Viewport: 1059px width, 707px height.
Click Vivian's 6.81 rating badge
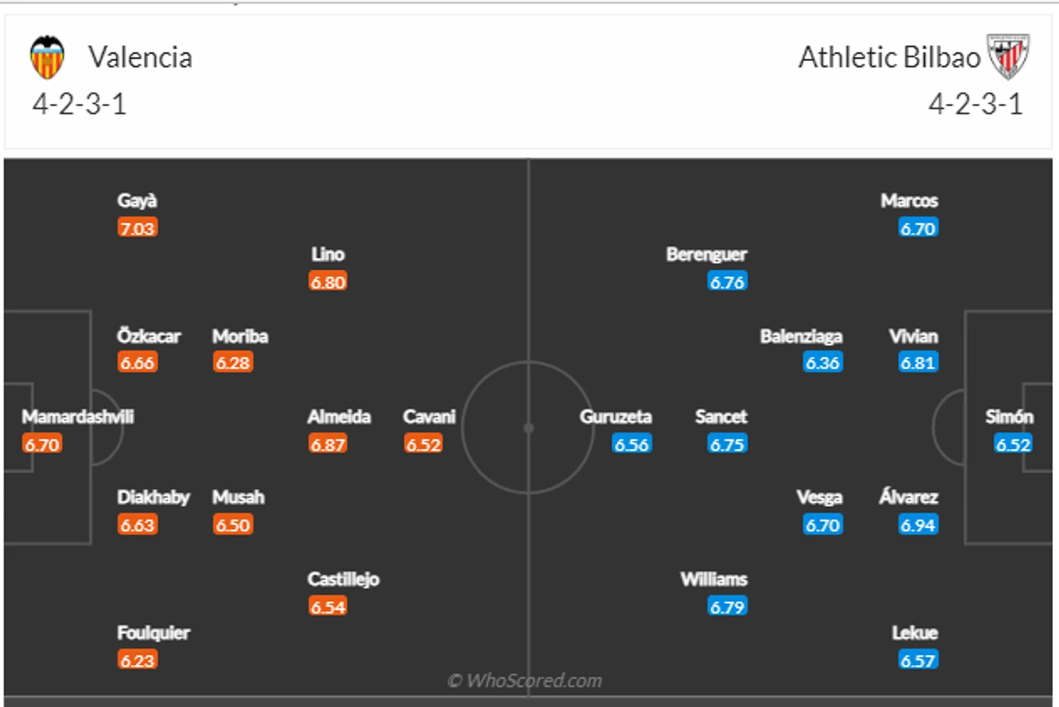coord(918,363)
